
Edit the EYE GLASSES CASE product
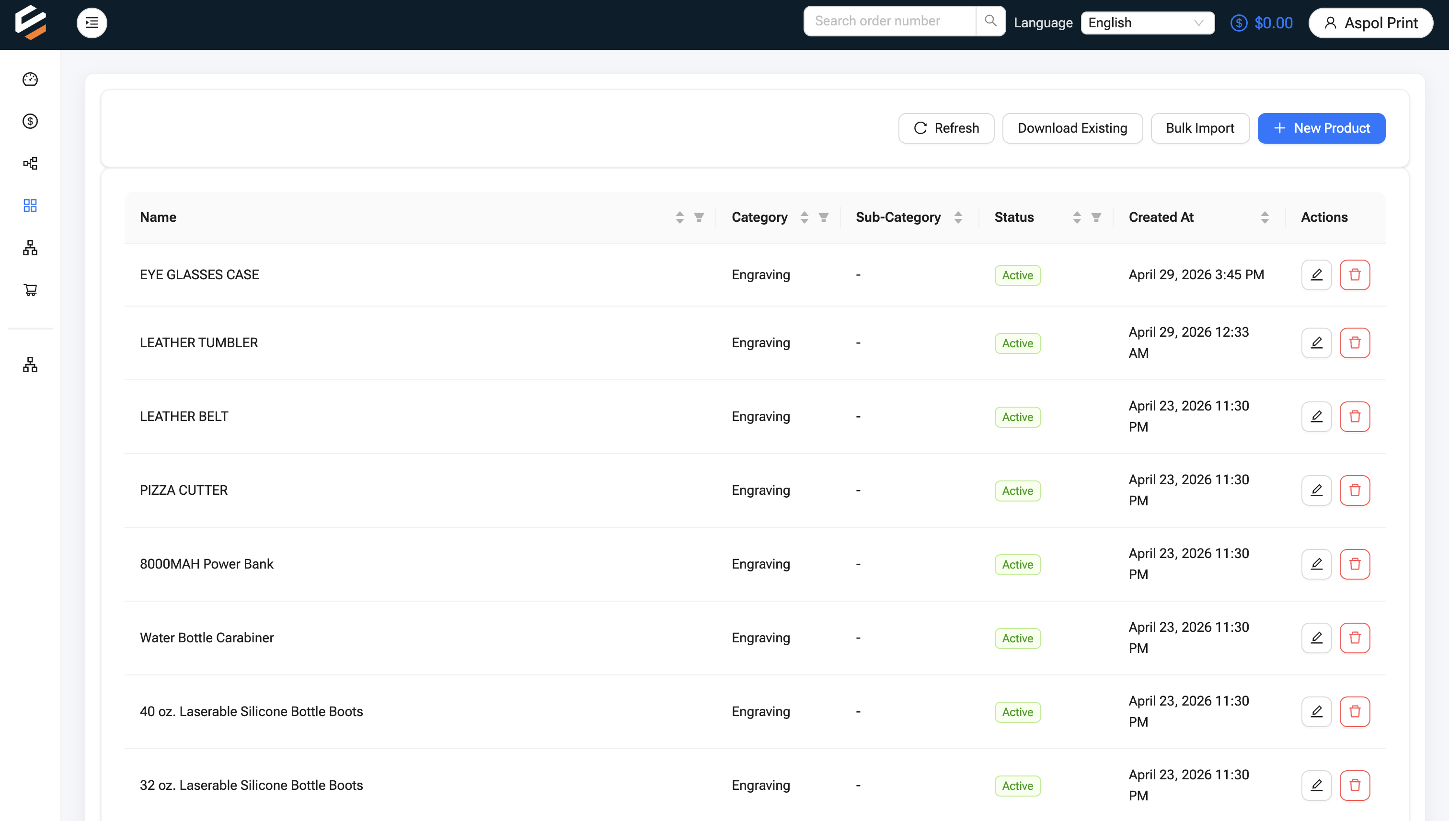click(1316, 274)
